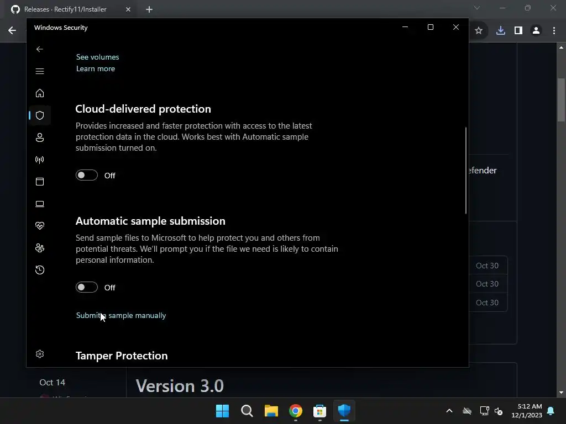This screenshot has height=424, width=566.
Task: Close the Releases Rectify11 tab
Action: [128, 9]
